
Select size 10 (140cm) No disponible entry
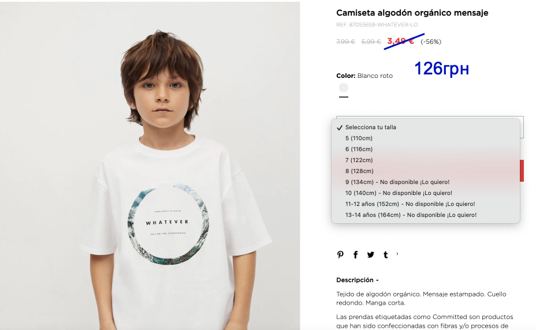426,193
